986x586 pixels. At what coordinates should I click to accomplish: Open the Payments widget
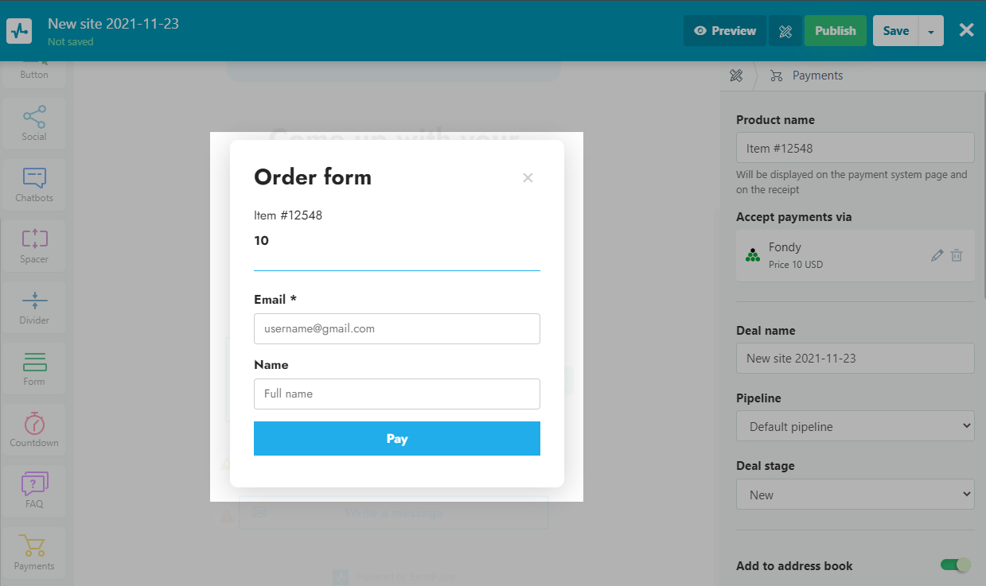(34, 552)
